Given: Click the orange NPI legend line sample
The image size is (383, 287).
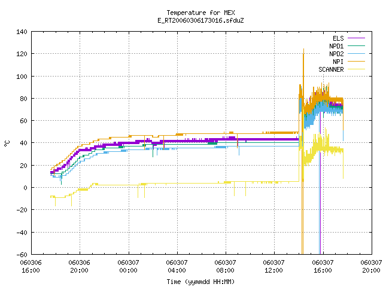Looking at the screenshot, I should (x=356, y=62).
